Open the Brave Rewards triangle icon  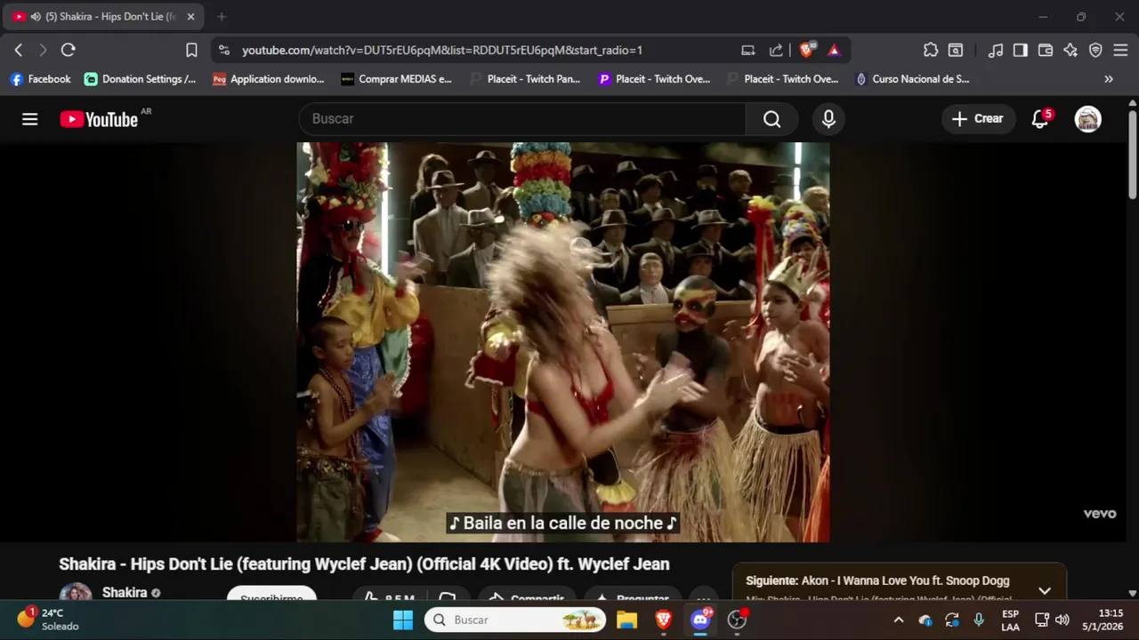point(834,51)
